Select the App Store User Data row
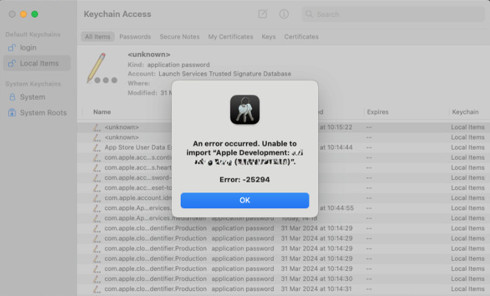 click(x=283, y=147)
